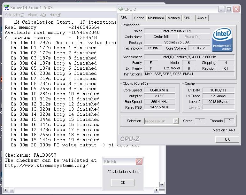The width and height of the screenshot is (246, 195).
Task: Click the initial value finished line at 00.297s
Action: [x=64, y=43]
